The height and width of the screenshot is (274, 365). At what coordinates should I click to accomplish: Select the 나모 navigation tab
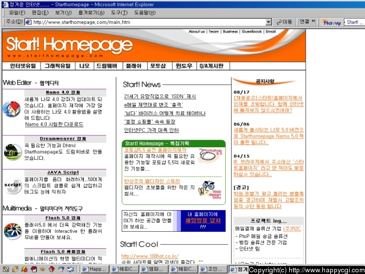pos(84,66)
